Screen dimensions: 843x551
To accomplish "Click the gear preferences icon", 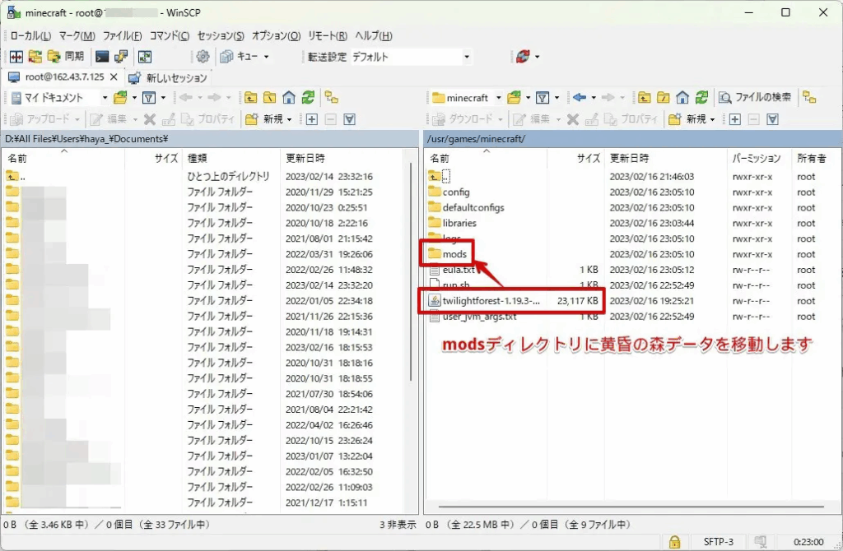I will click(x=203, y=57).
